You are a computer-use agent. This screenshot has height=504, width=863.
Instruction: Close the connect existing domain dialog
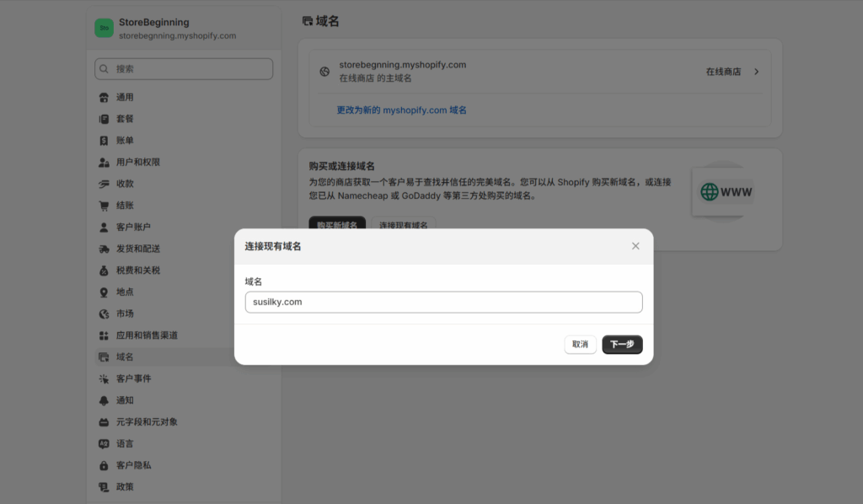click(x=635, y=246)
